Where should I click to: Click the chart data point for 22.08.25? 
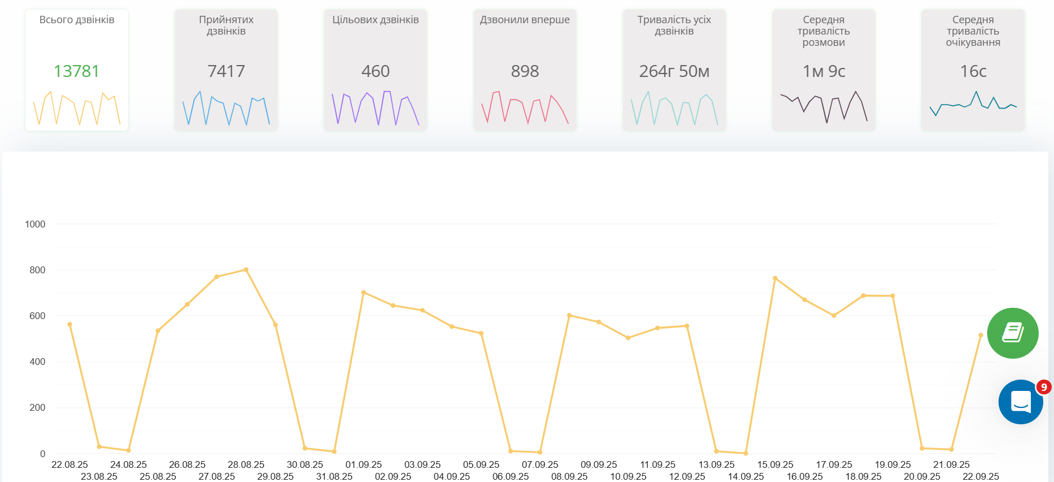click(x=70, y=325)
